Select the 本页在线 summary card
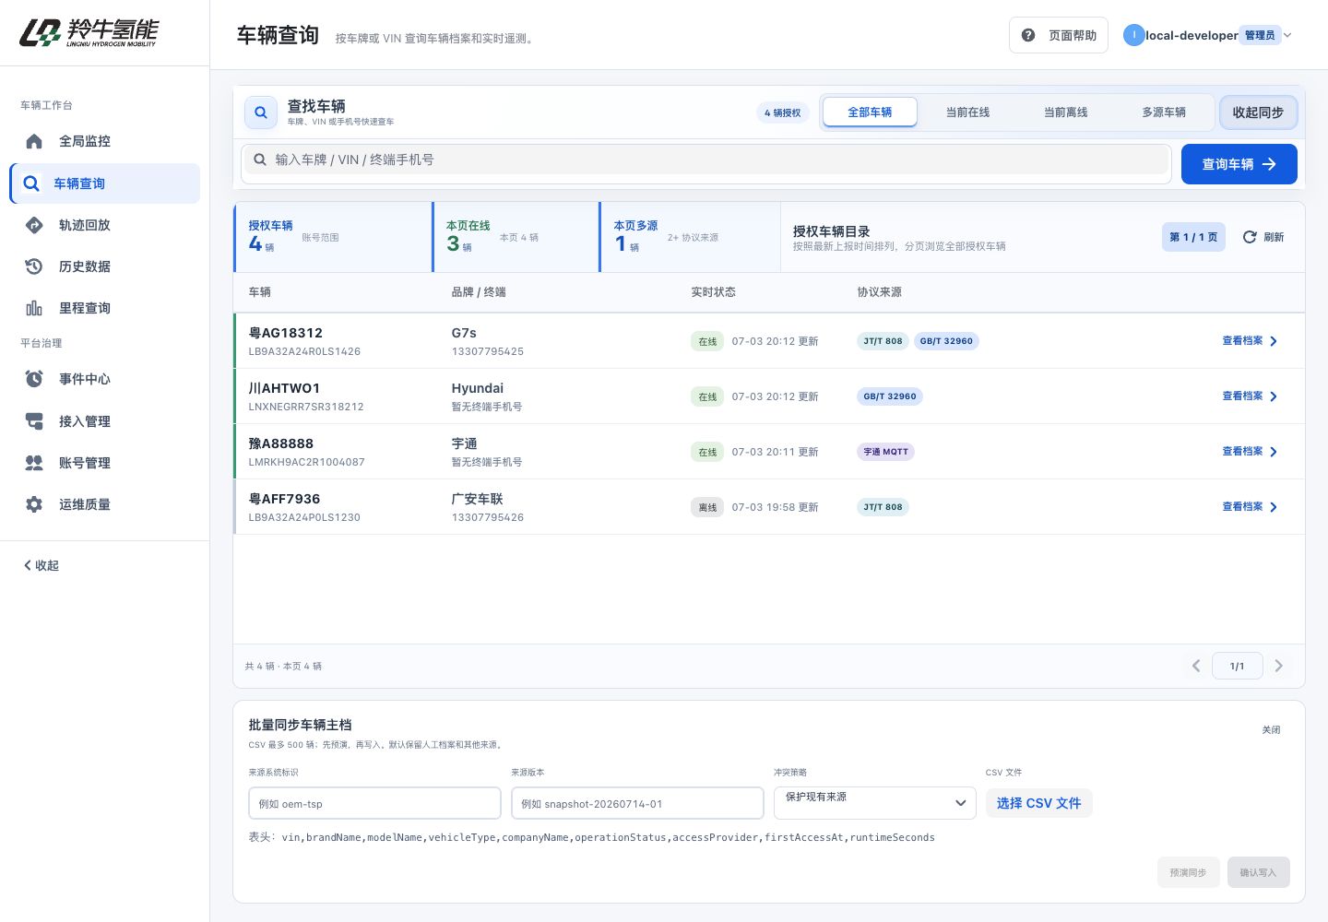 point(516,237)
